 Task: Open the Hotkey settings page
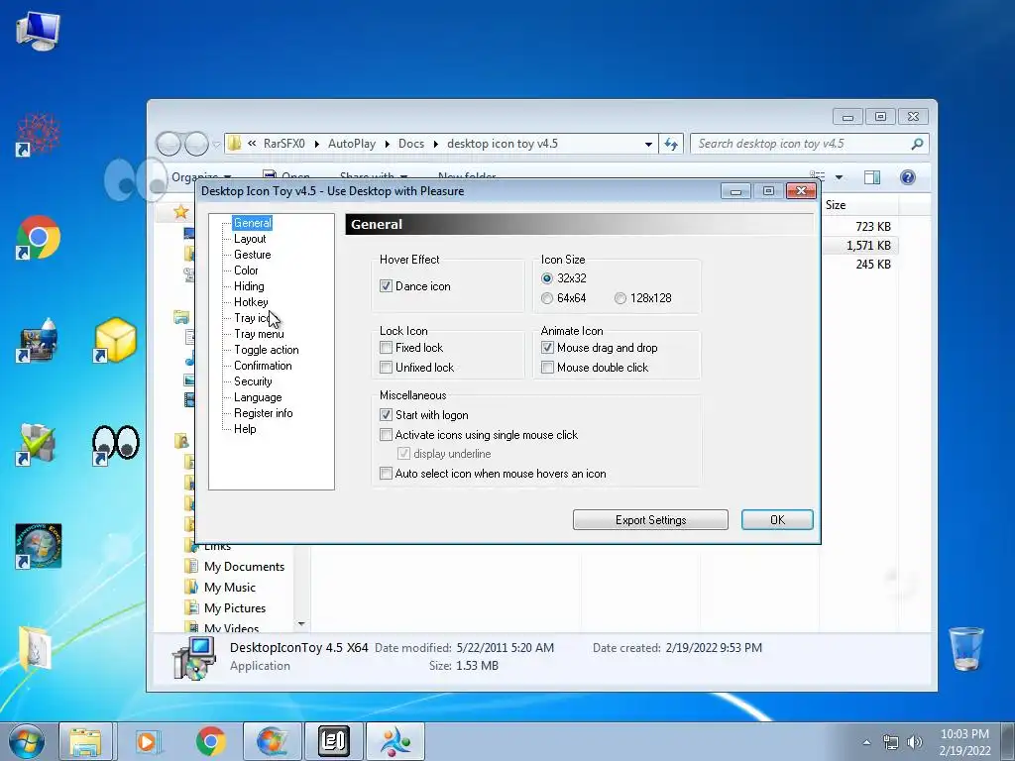[251, 302]
